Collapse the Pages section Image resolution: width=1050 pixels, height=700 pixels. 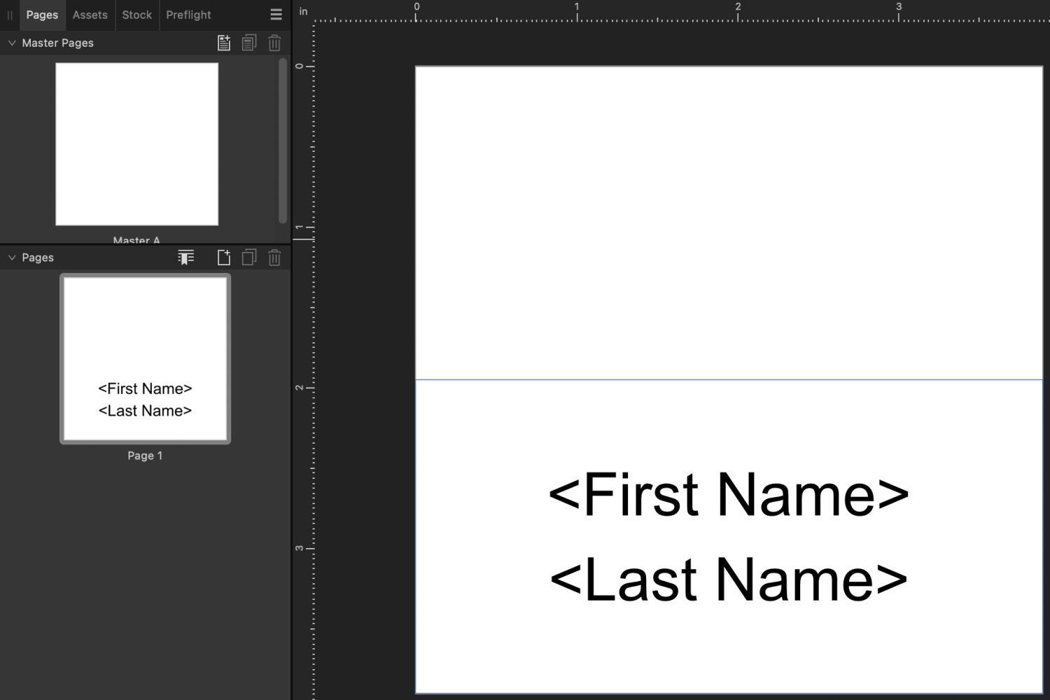point(11,257)
